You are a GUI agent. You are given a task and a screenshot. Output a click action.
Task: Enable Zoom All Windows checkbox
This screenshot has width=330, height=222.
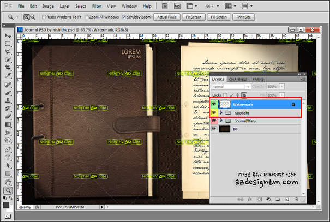[87, 17]
